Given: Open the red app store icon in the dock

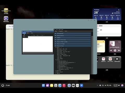Looking at the screenshot, I should point(64,86).
